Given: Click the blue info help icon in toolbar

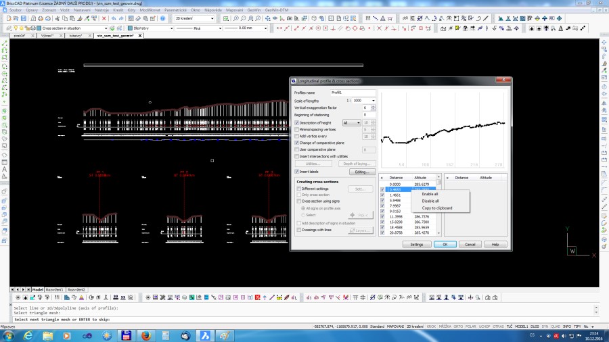Looking at the screenshot, I should click(x=162, y=18).
